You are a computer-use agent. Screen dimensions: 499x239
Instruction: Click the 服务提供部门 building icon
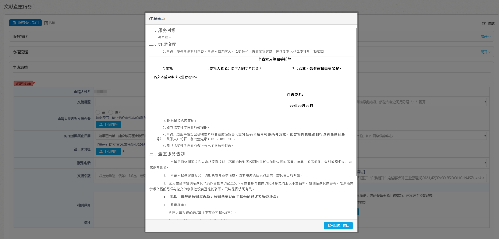click(15, 23)
